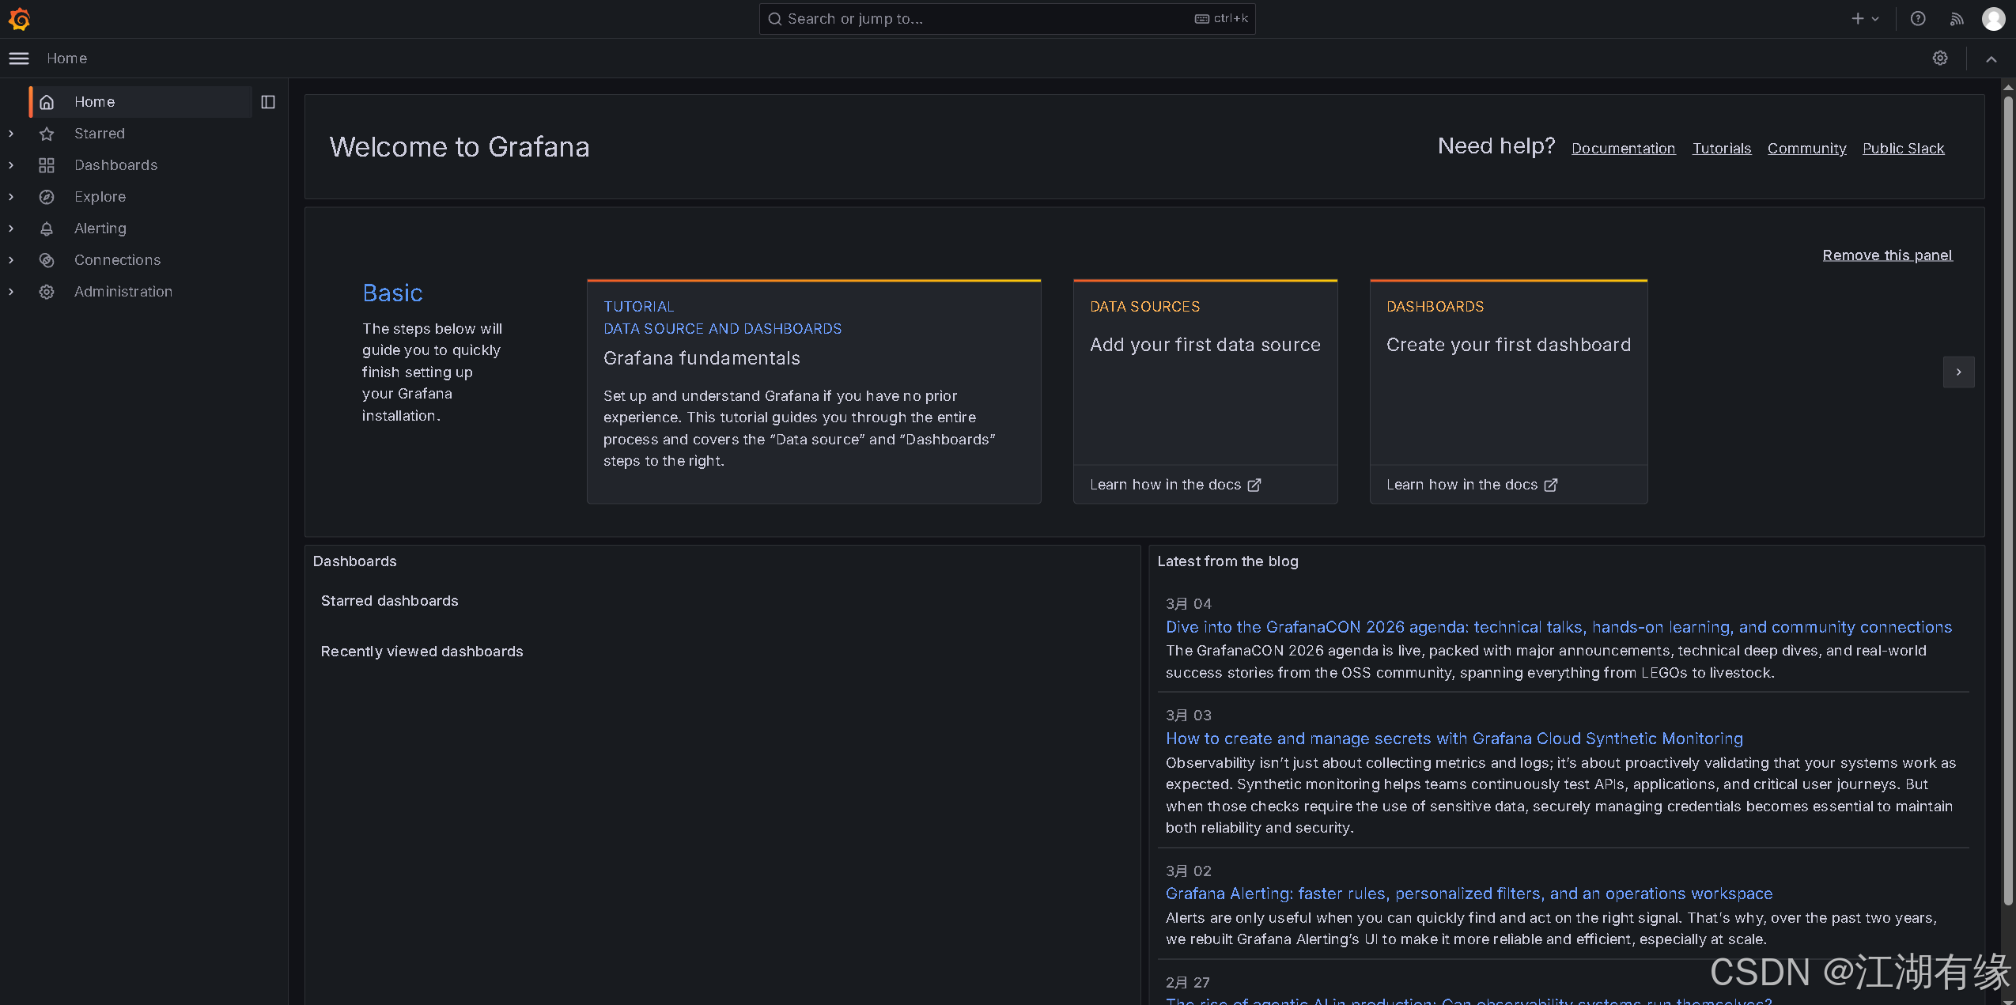Open the user profile avatar
The height and width of the screenshot is (1005, 2016).
point(1994,19)
